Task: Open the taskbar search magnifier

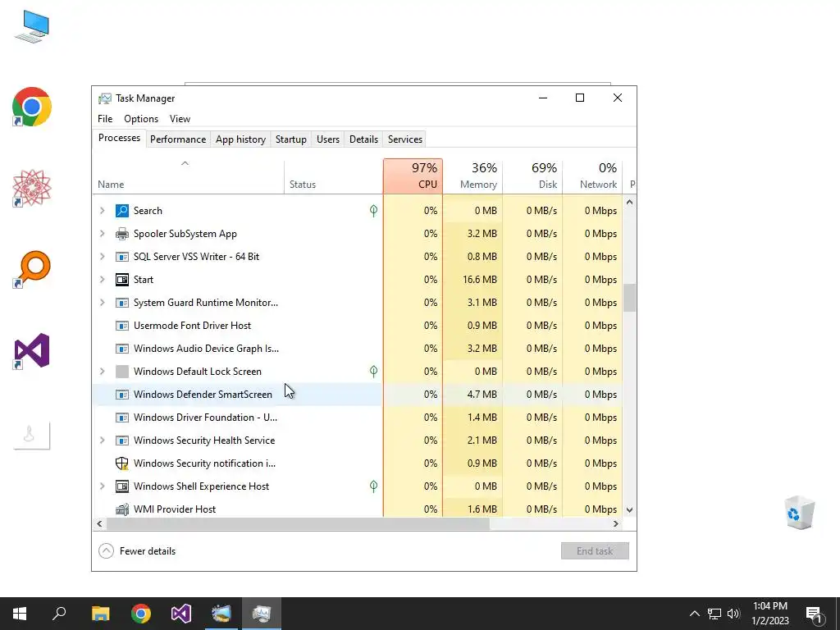Action: coord(59,614)
